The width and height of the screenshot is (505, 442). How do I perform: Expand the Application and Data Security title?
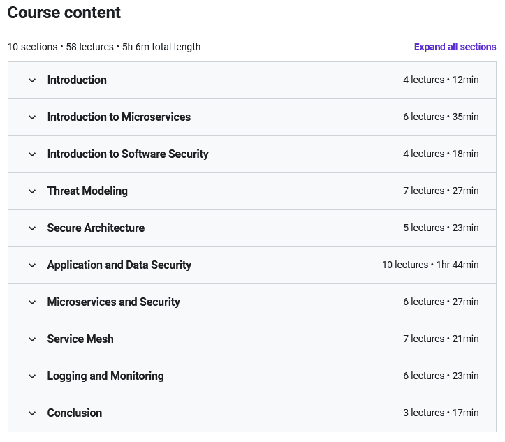119,265
